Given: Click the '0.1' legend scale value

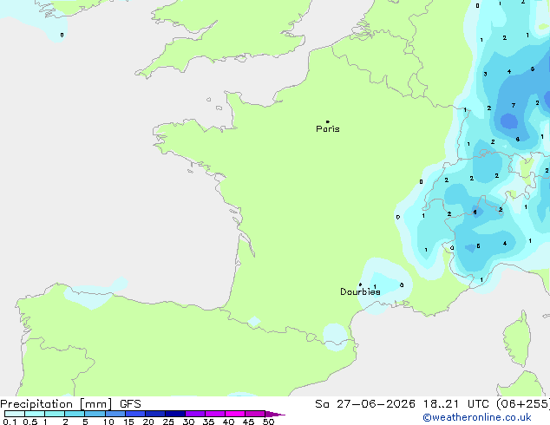Looking at the screenshot, I should (x=10, y=422).
